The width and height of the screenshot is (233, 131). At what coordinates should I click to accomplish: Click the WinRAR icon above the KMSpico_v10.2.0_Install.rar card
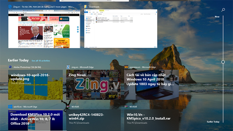[126, 107]
